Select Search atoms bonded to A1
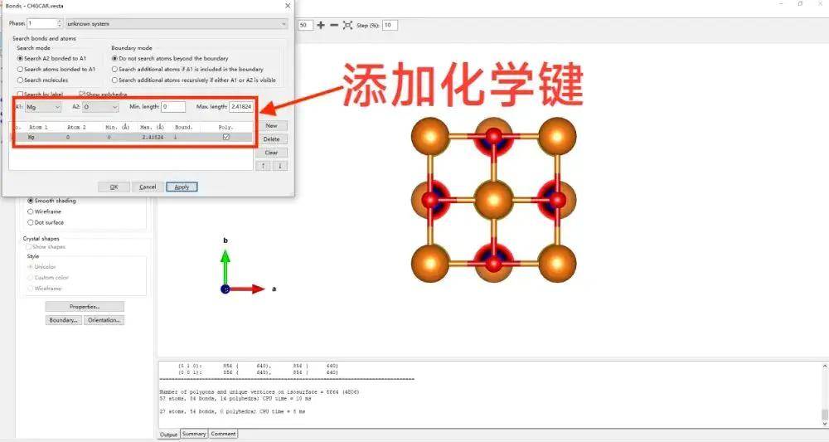This screenshot has width=829, height=442. (x=21, y=70)
